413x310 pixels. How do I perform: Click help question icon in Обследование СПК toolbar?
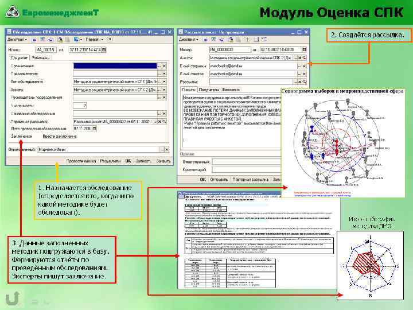[x=110, y=40]
